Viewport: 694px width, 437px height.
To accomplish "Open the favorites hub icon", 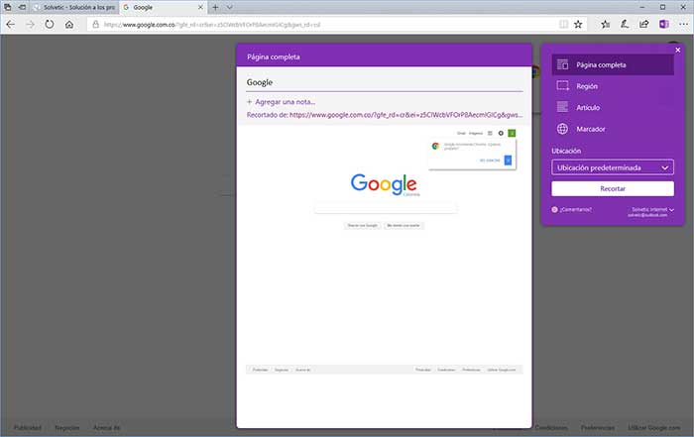I will pyautogui.click(x=606, y=25).
